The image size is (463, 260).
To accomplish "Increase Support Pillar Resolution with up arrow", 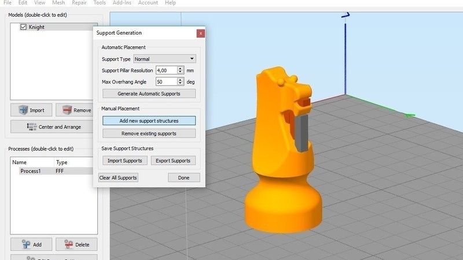I will click(181, 68).
